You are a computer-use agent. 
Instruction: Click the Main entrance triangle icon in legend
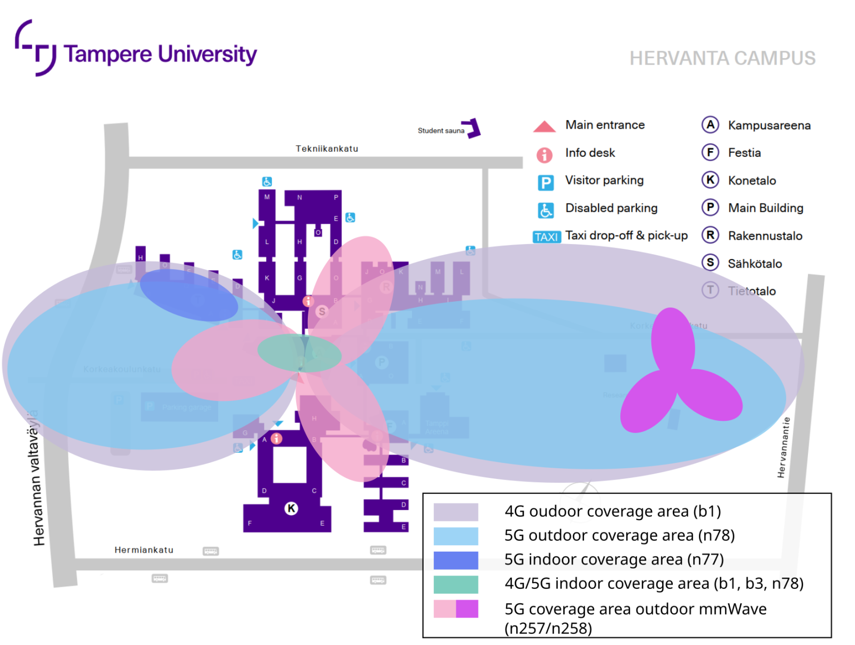click(545, 125)
